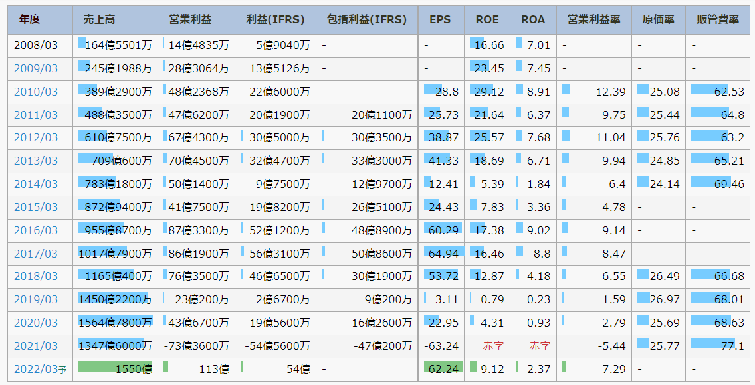
Task: Select operating margin 12.39
Action: pyautogui.click(x=611, y=92)
